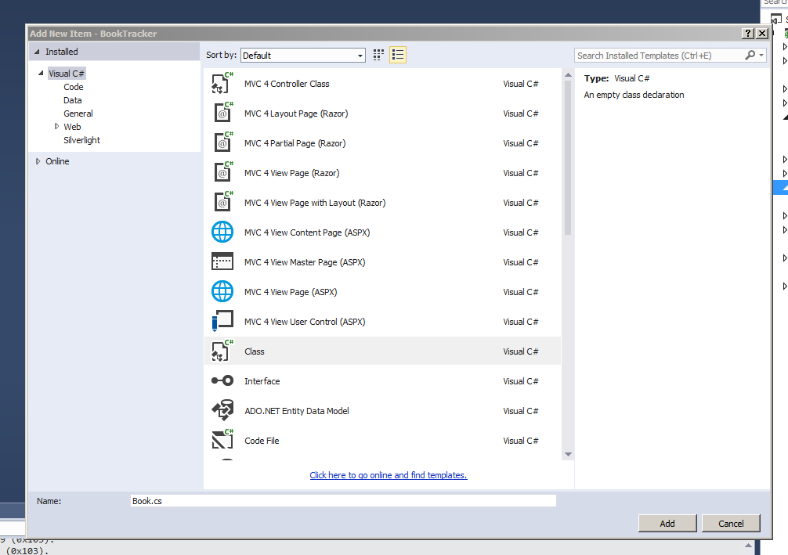Select the Interface template name
This screenshot has width=788, height=555.
pos(262,381)
